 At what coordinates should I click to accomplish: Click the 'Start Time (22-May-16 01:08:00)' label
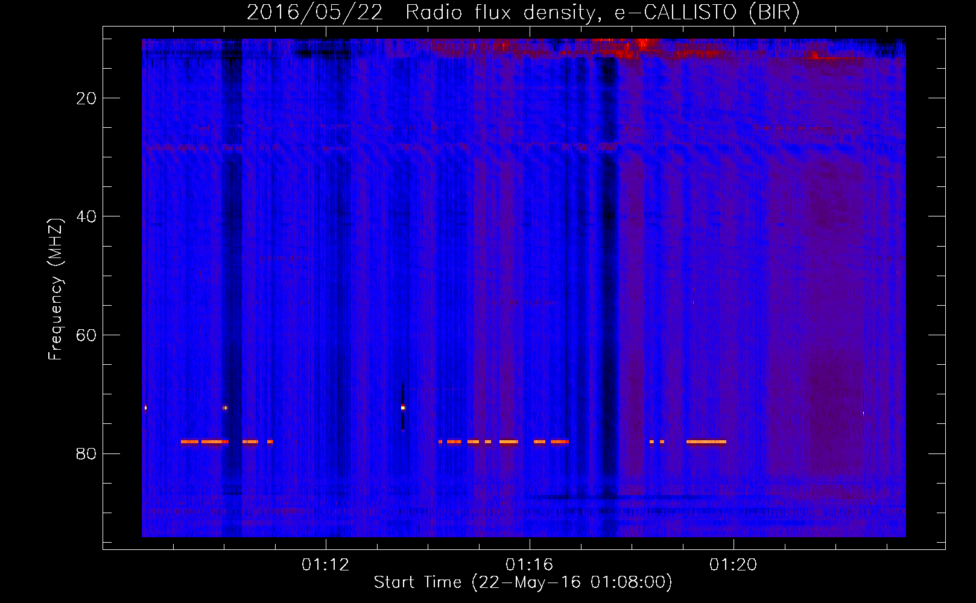(x=523, y=582)
